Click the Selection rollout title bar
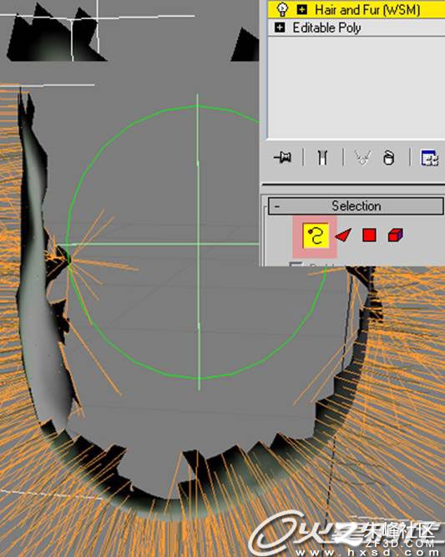Viewport: 445px width, 557px height. click(x=356, y=206)
